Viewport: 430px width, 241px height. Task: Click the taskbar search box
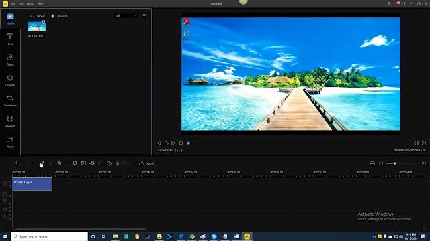point(49,236)
